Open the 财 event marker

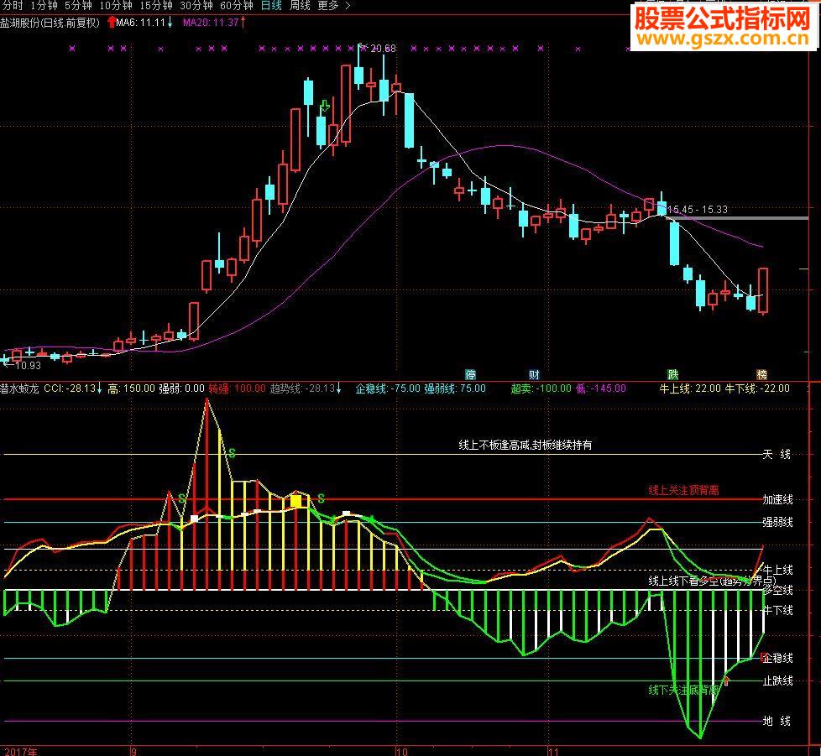click(x=534, y=374)
